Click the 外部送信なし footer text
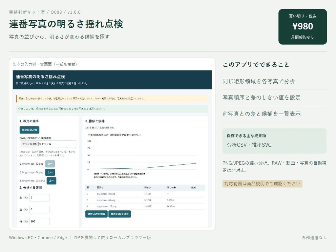Screen dimensions: 336x252 pyautogui.click(x=314, y=238)
